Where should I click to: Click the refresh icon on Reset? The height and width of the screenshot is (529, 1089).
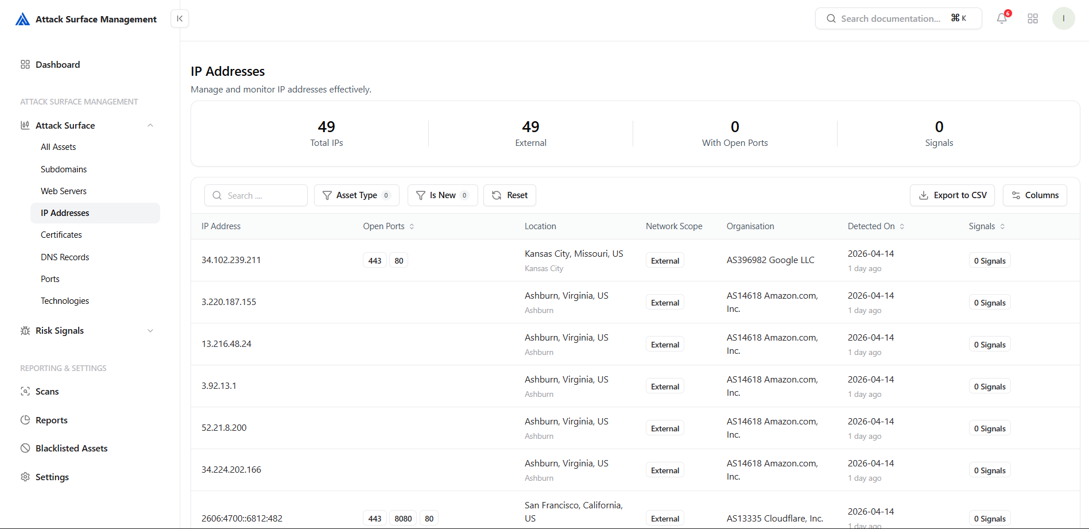[497, 195]
